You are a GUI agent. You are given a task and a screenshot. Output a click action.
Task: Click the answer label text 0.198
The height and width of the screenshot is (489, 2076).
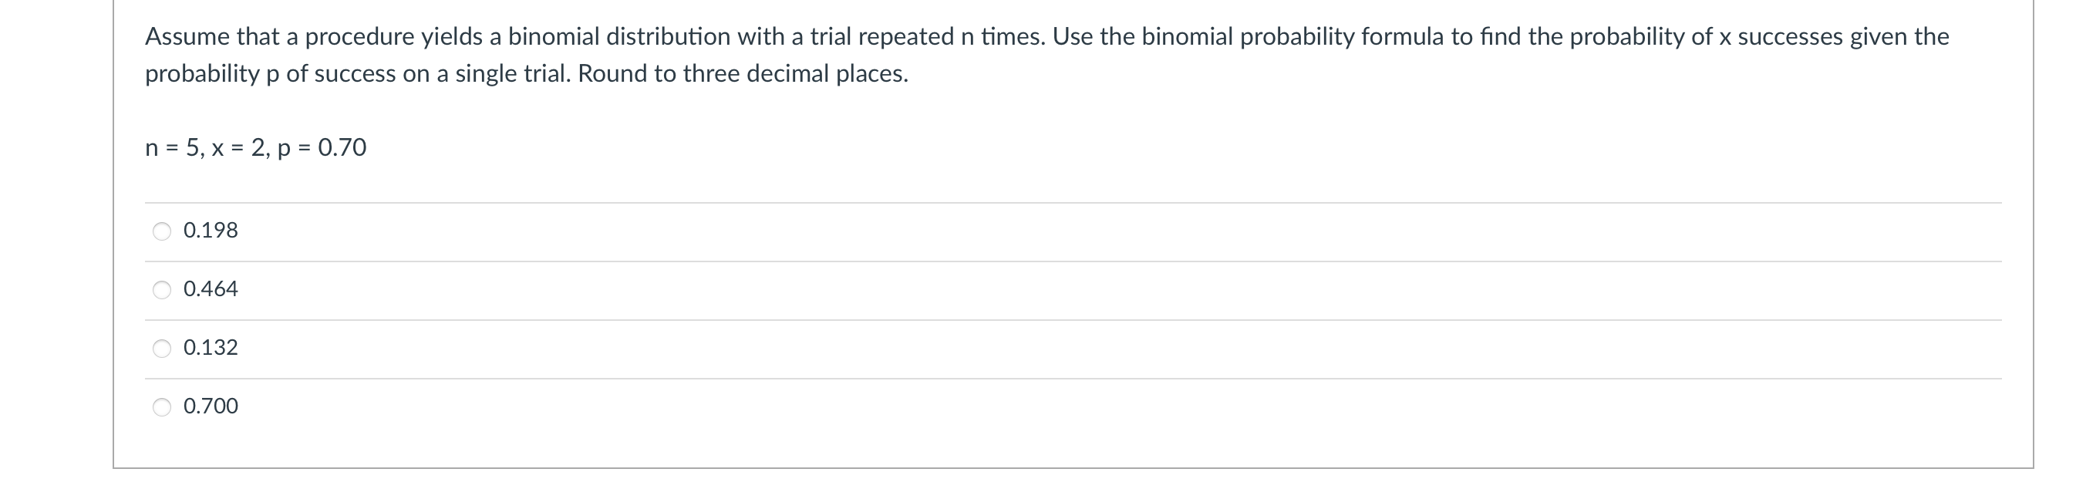(211, 231)
